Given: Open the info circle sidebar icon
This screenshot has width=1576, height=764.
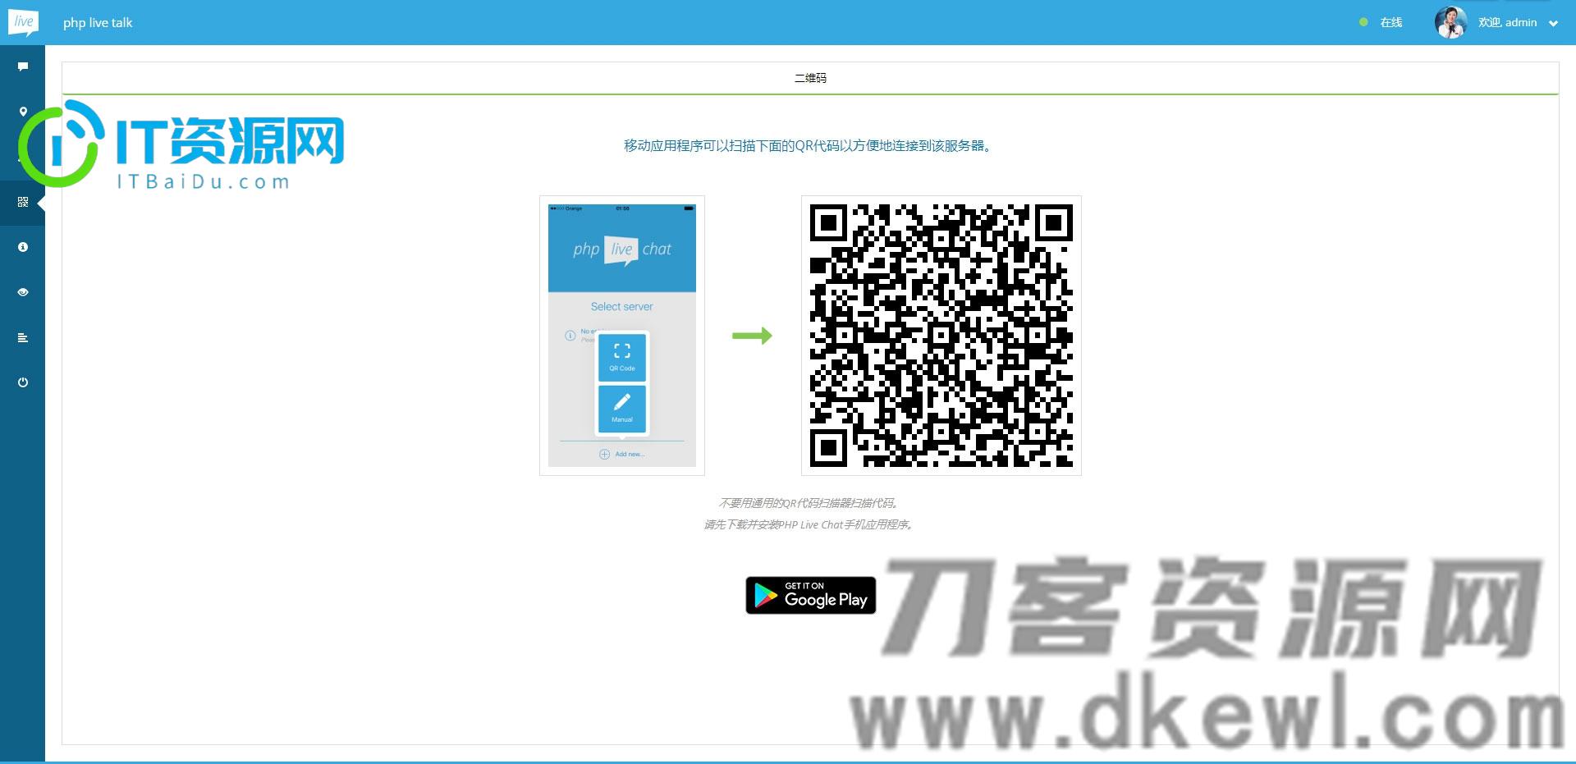Looking at the screenshot, I should (23, 247).
